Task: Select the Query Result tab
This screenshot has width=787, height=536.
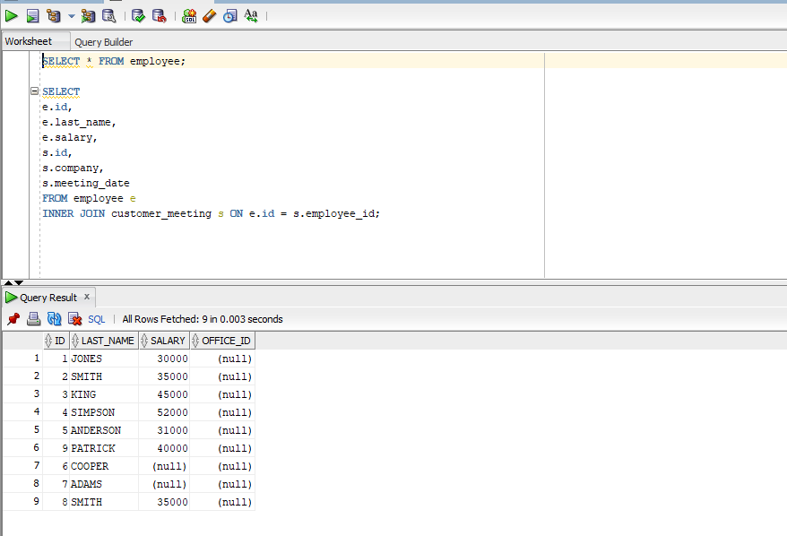Action: tap(48, 298)
